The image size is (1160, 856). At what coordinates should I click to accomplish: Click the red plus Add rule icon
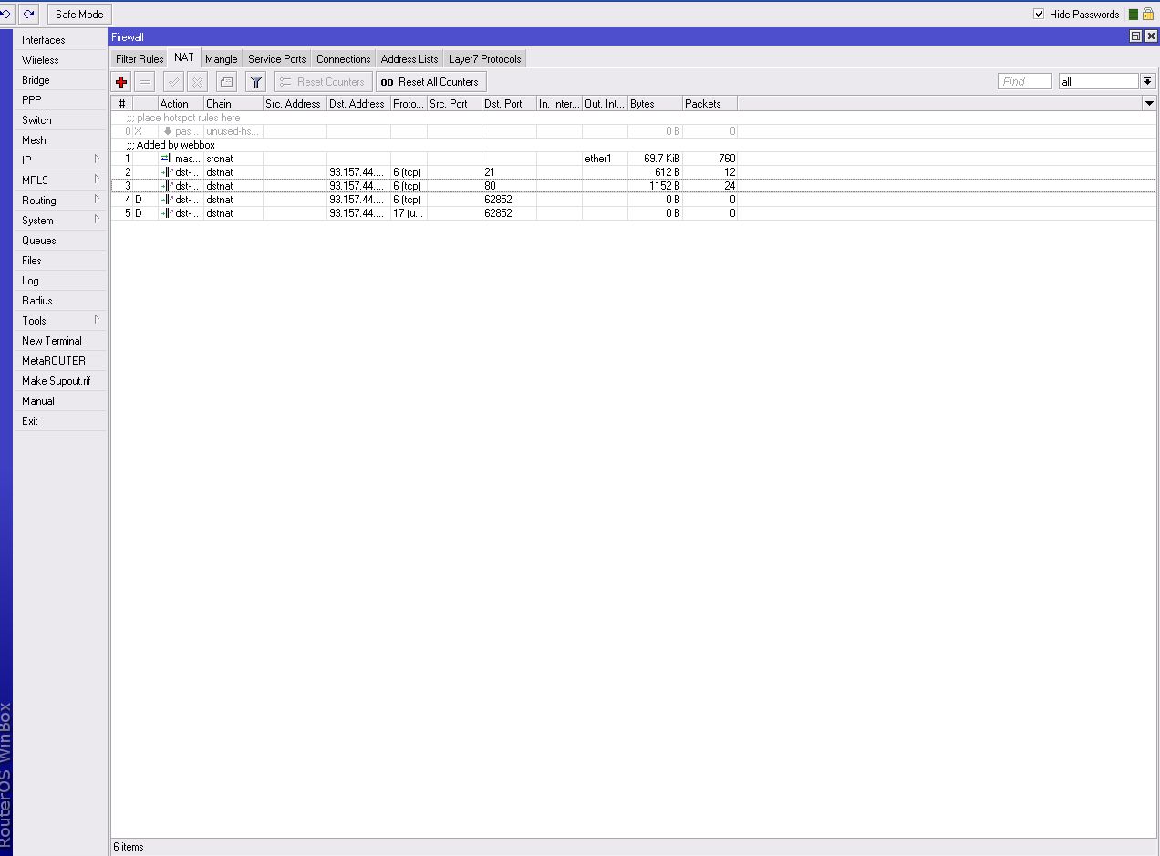[x=121, y=82]
